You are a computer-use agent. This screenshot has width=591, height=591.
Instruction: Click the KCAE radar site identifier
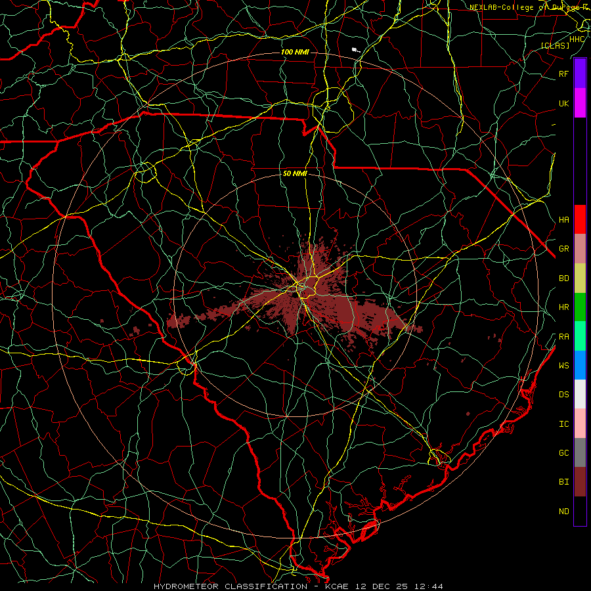pos(338,586)
